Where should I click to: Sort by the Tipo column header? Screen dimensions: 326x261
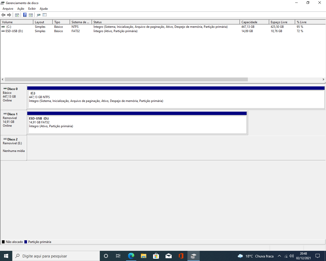click(61, 22)
